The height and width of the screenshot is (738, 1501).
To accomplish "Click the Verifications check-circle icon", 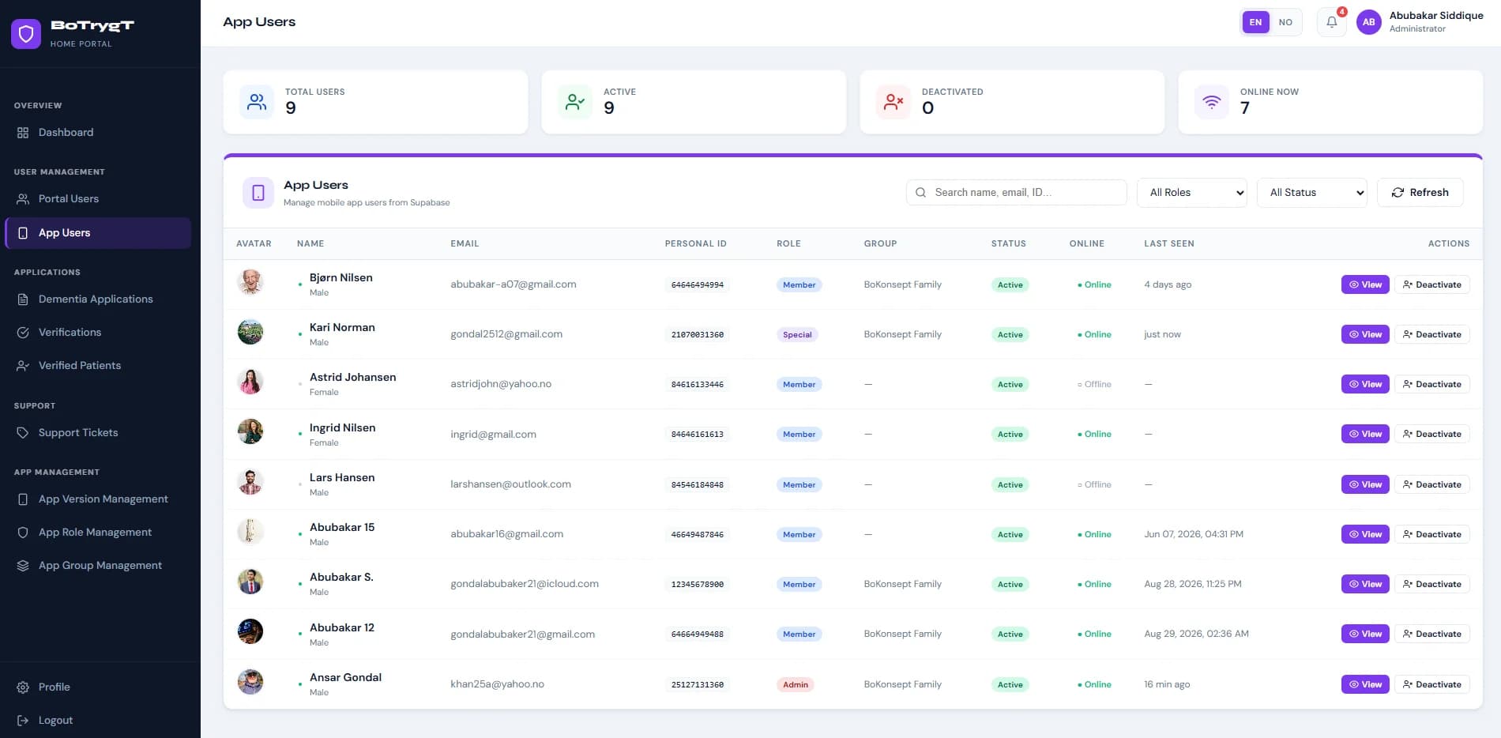I will click(x=23, y=333).
